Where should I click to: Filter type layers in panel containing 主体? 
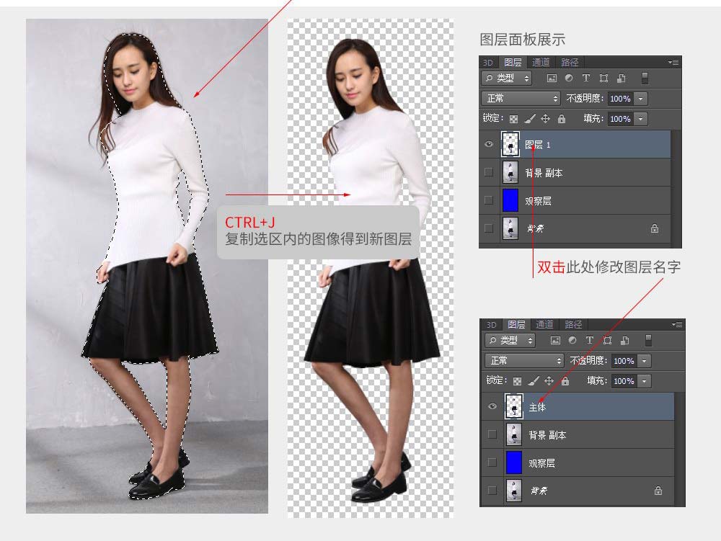pyautogui.click(x=590, y=340)
